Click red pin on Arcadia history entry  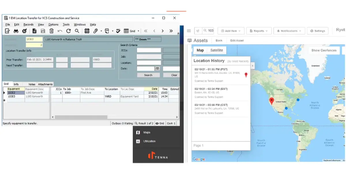(246, 75)
